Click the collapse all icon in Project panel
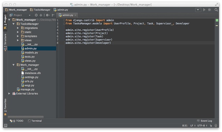Image resolution: width=222 pixels, height=132 pixels. [x=41, y=15]
